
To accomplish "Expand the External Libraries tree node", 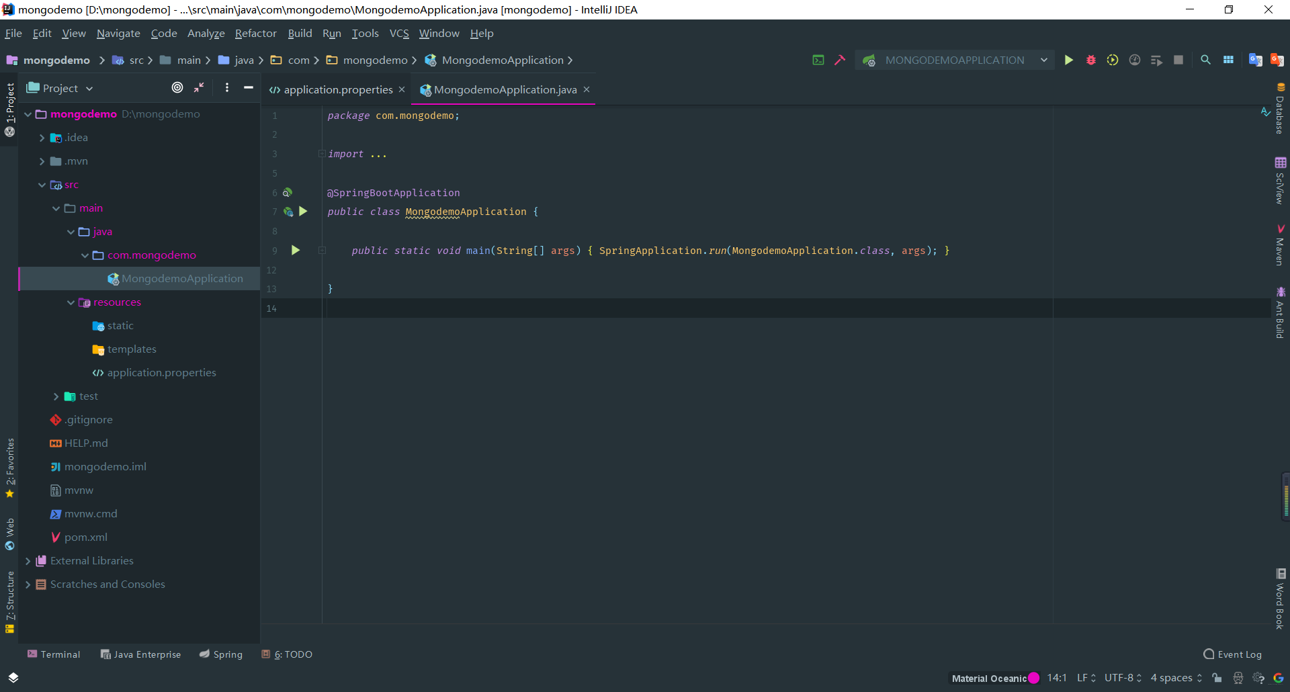I will pos(28,561).
